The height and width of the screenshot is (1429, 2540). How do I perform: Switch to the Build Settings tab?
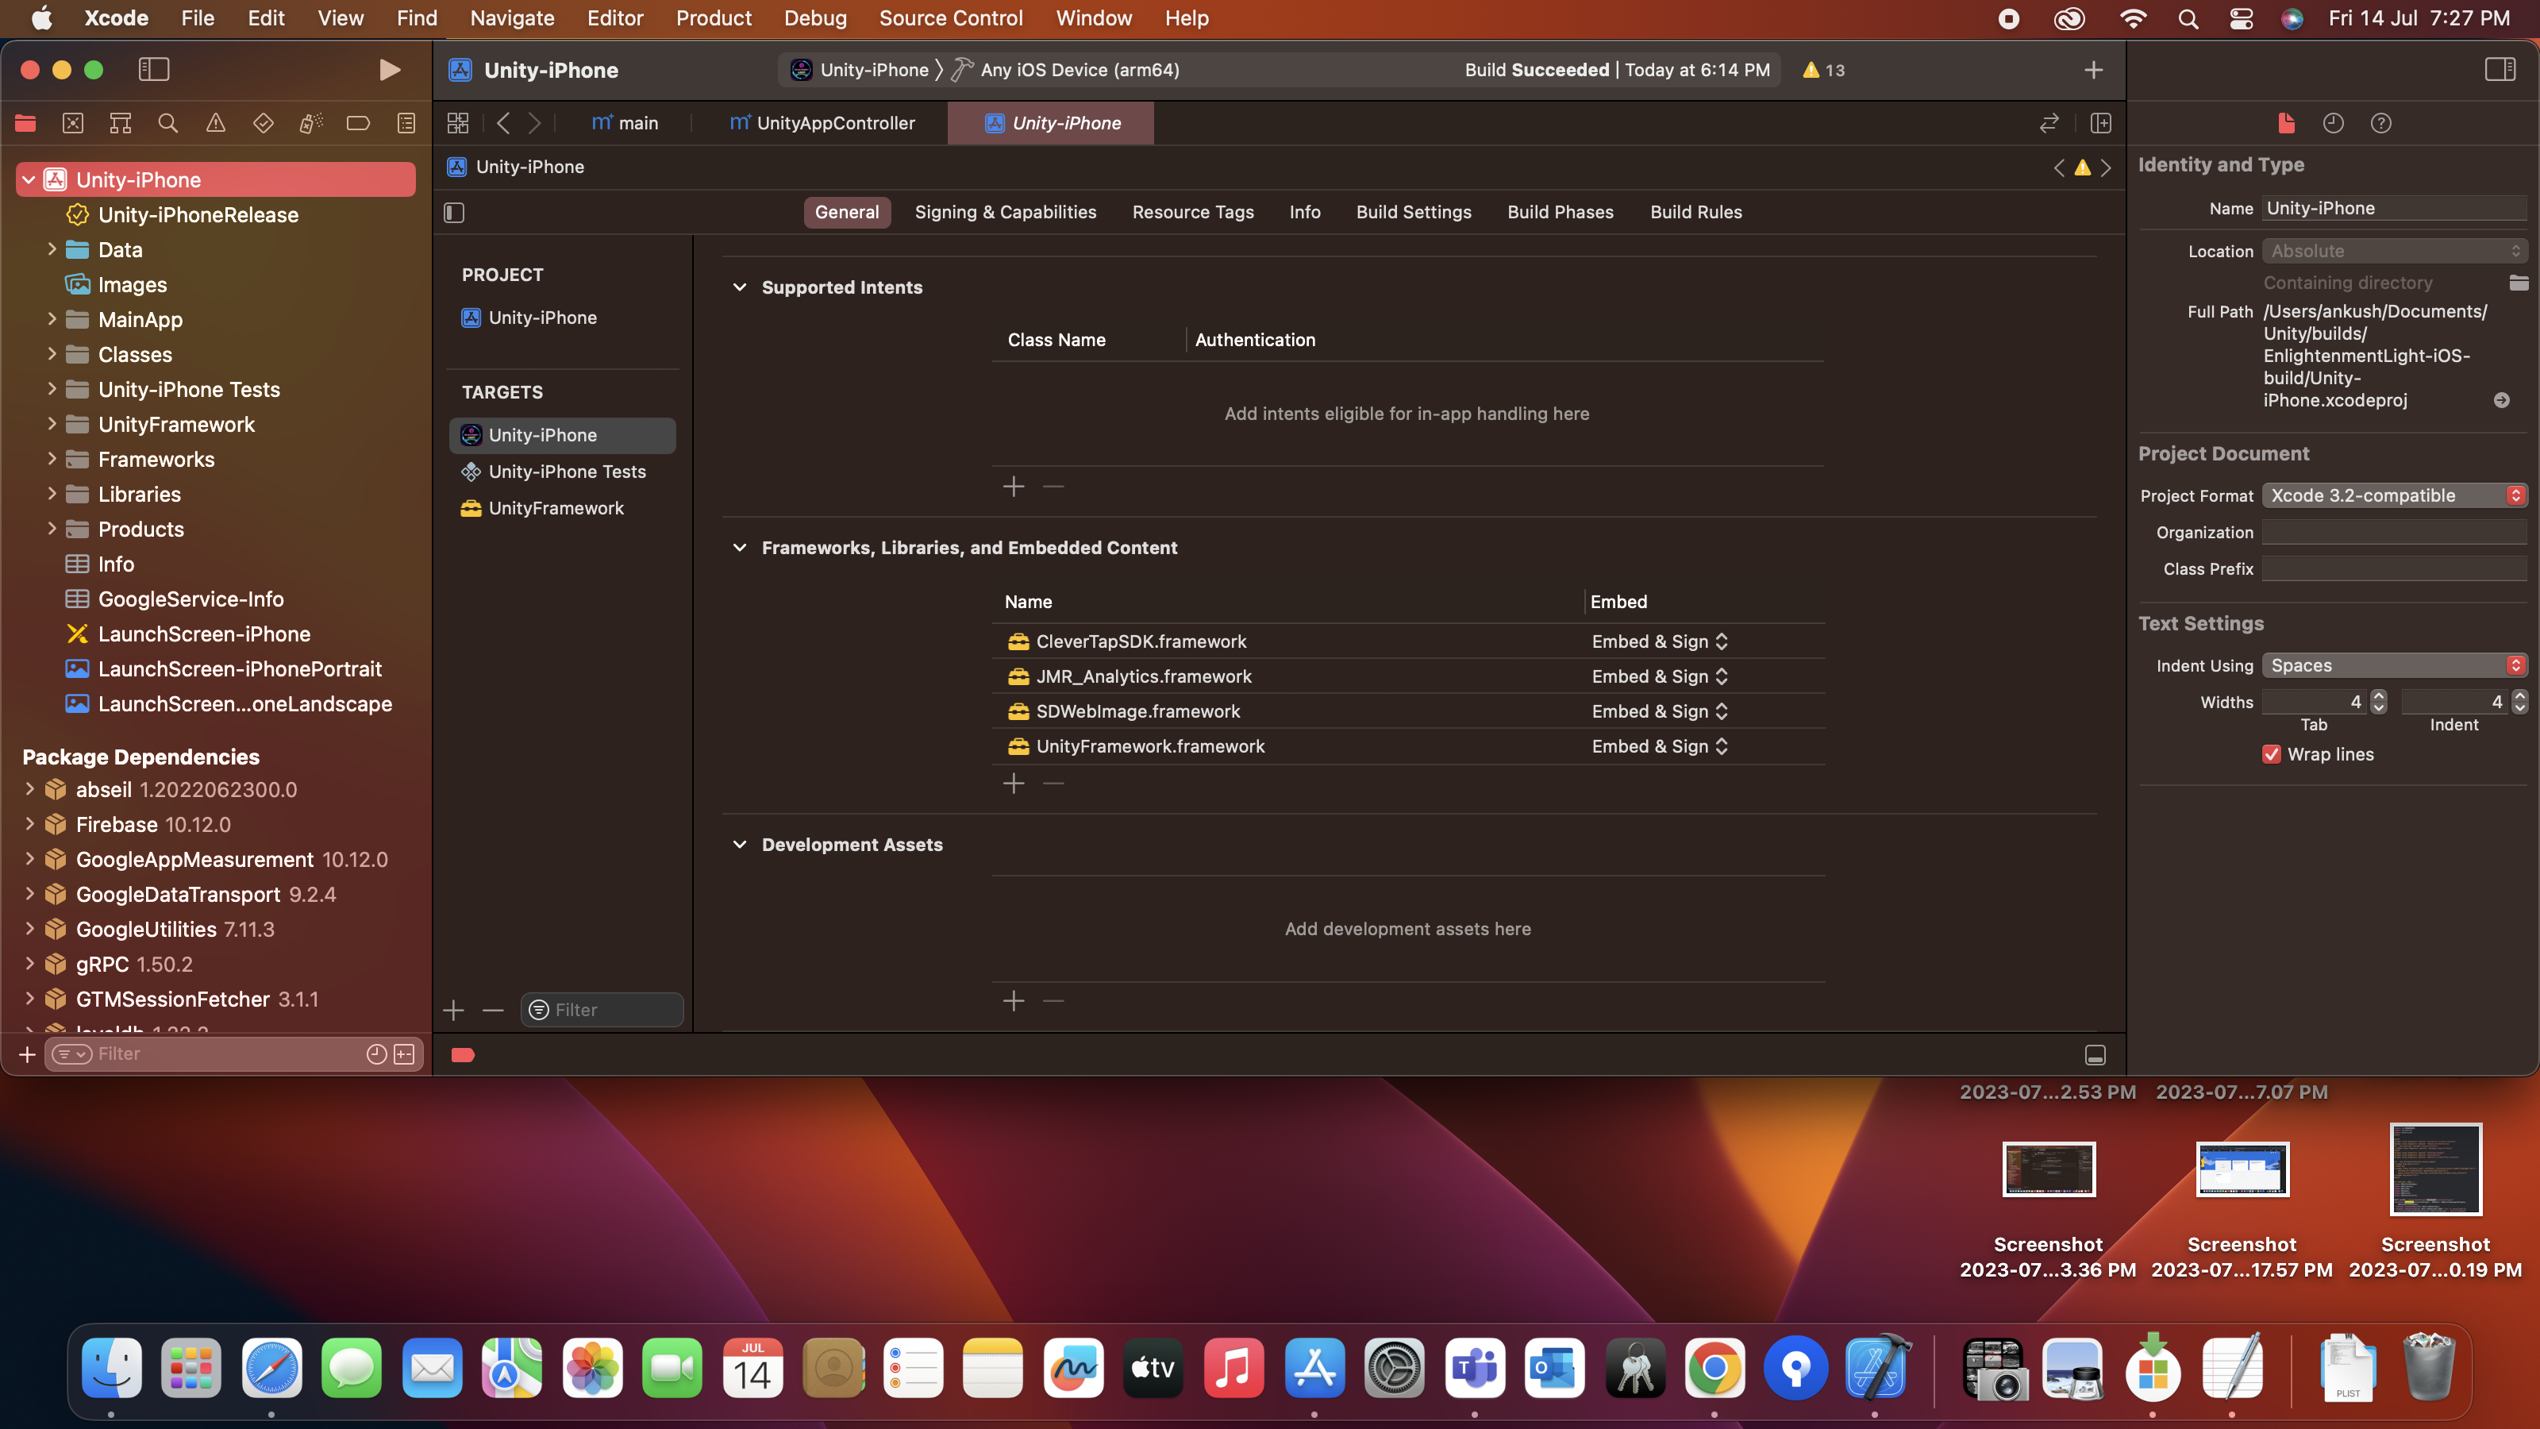tap(1413, 212)
